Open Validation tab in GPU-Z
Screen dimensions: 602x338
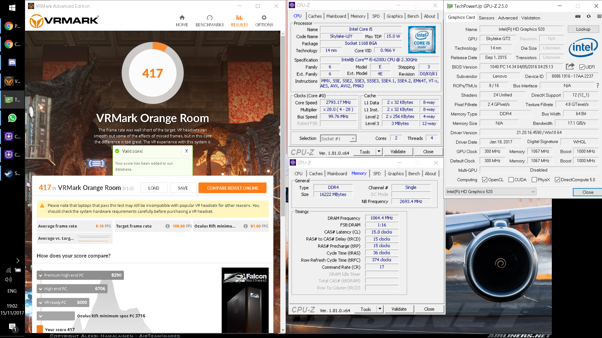(x=531, y=18)
